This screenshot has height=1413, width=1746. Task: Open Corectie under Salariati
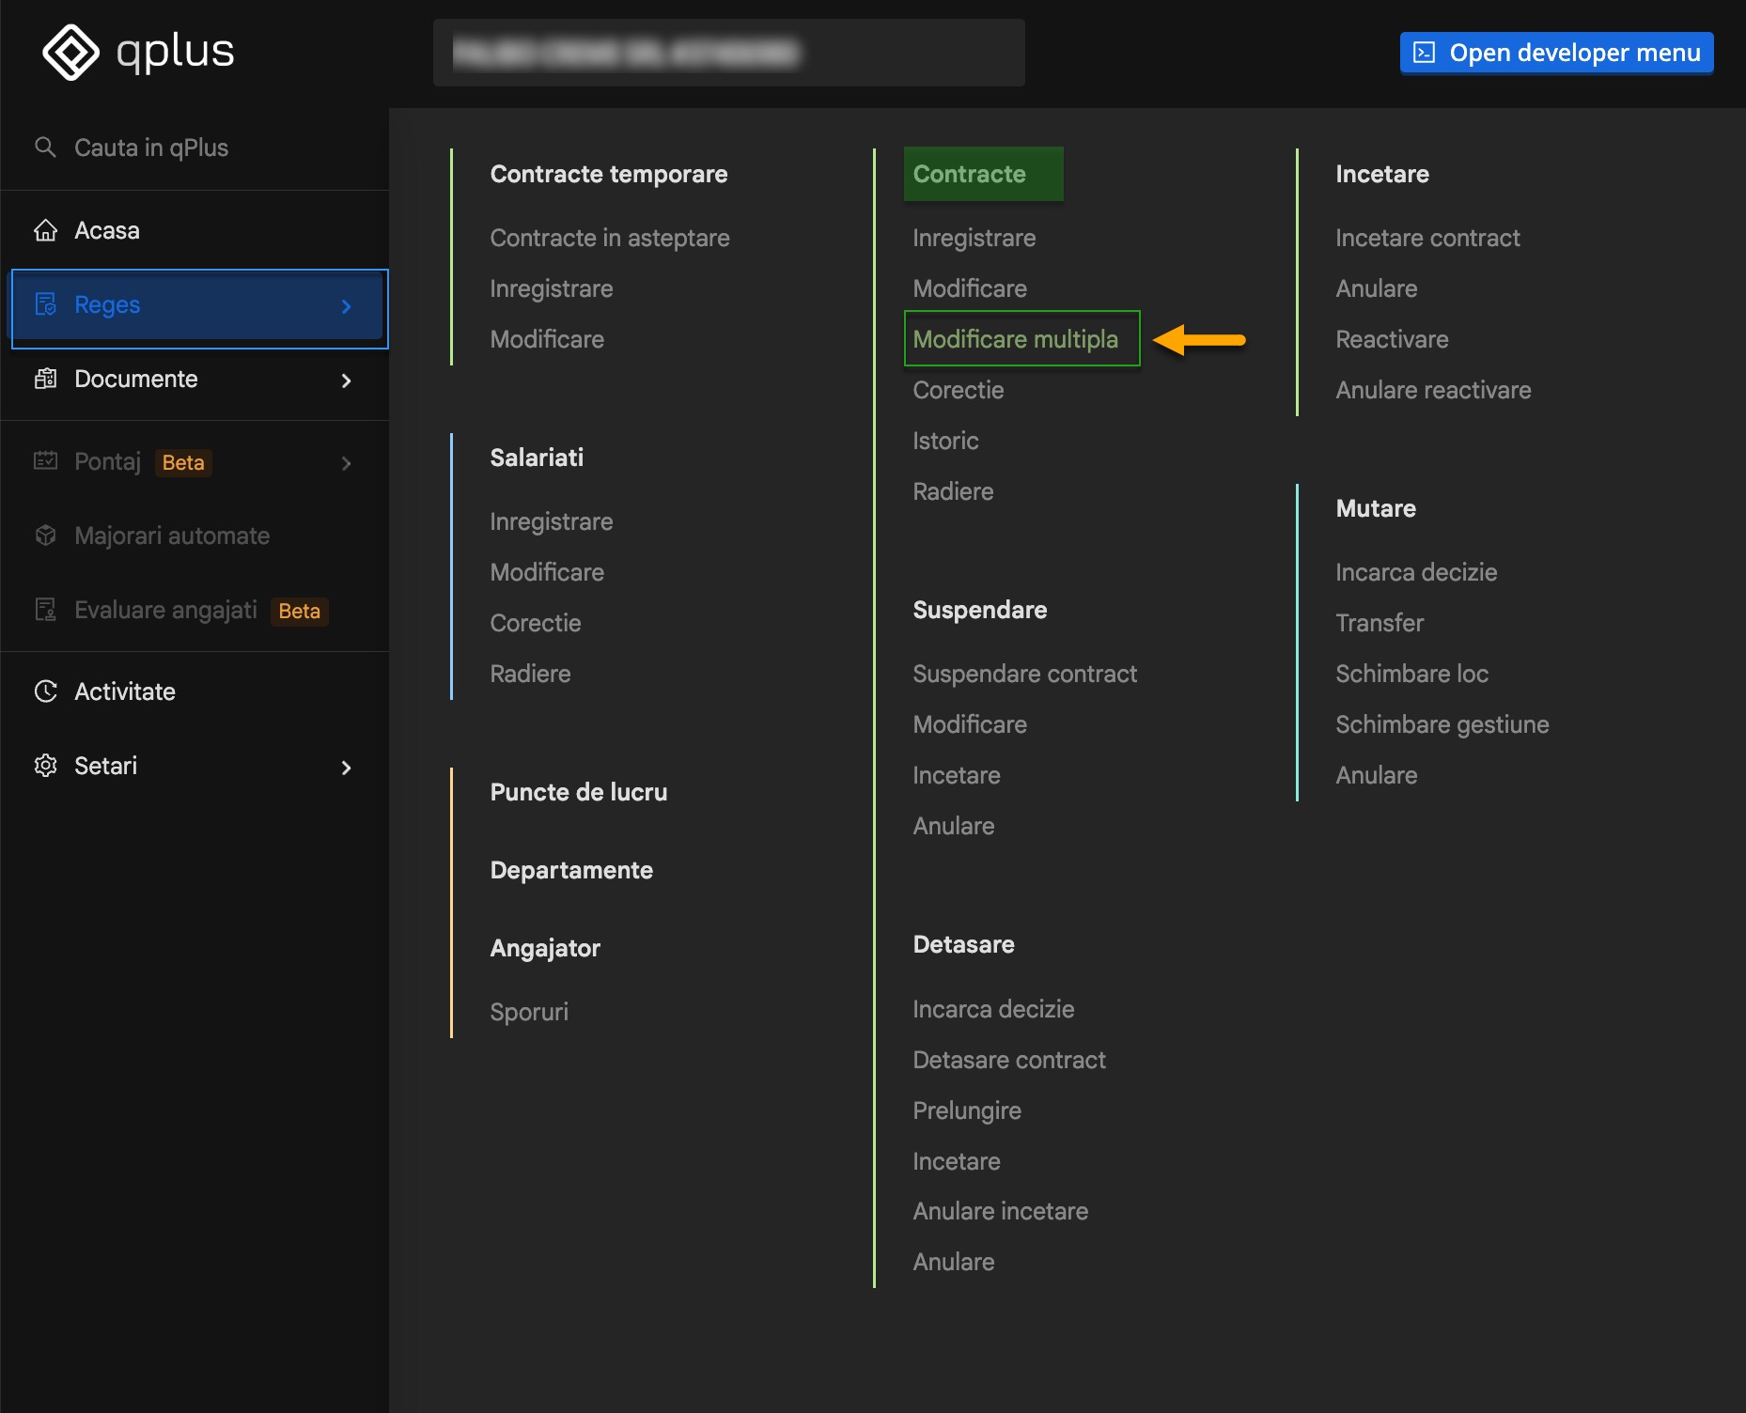click(536, 623)
